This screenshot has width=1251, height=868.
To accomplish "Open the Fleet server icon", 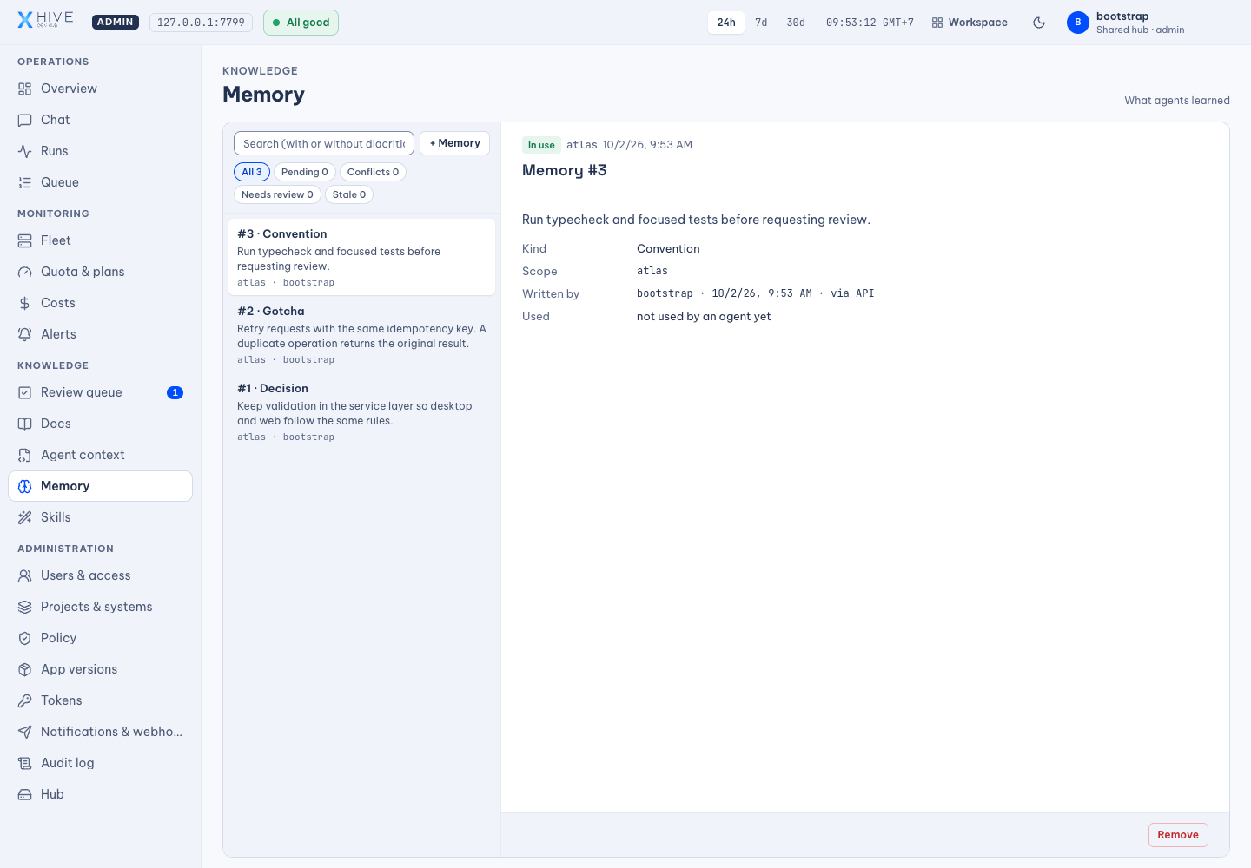I will coord(25,240).
